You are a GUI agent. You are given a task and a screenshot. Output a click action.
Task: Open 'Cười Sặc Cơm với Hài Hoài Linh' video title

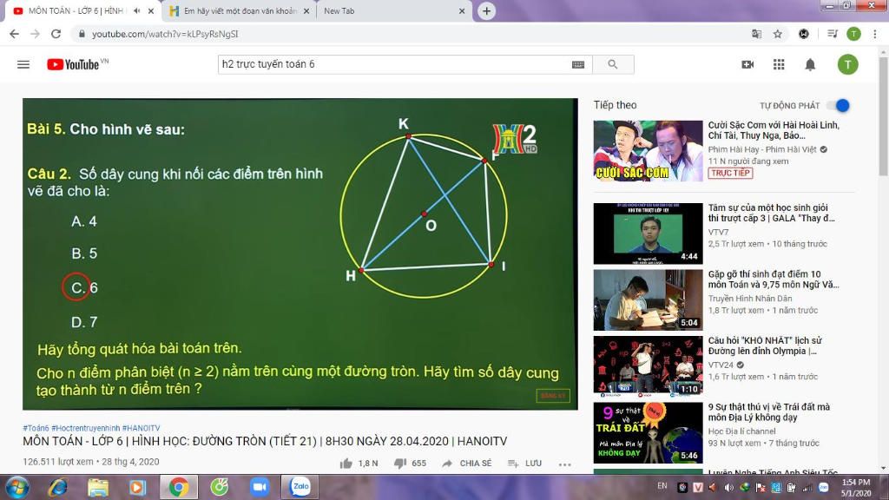point(774,130)
